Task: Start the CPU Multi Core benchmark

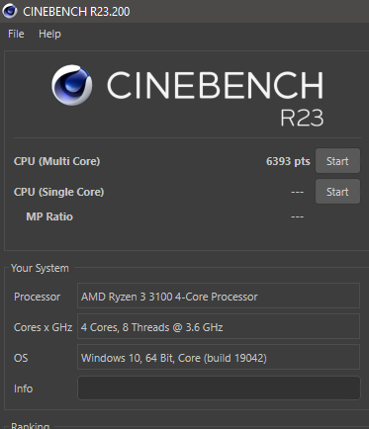Action: point(337,161)
